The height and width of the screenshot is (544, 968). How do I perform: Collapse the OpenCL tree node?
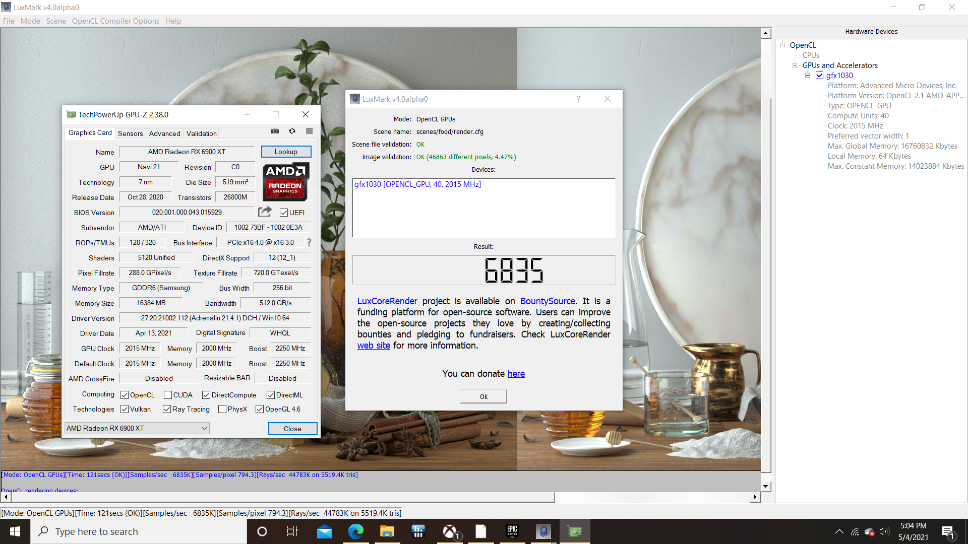click(782, 45)
